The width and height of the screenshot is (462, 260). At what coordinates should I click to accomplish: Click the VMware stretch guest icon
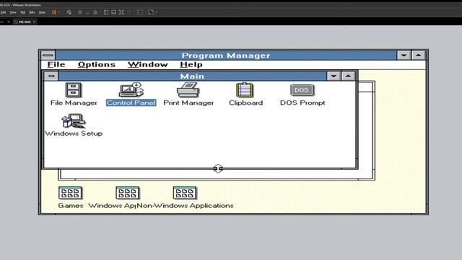click(151, 12)
